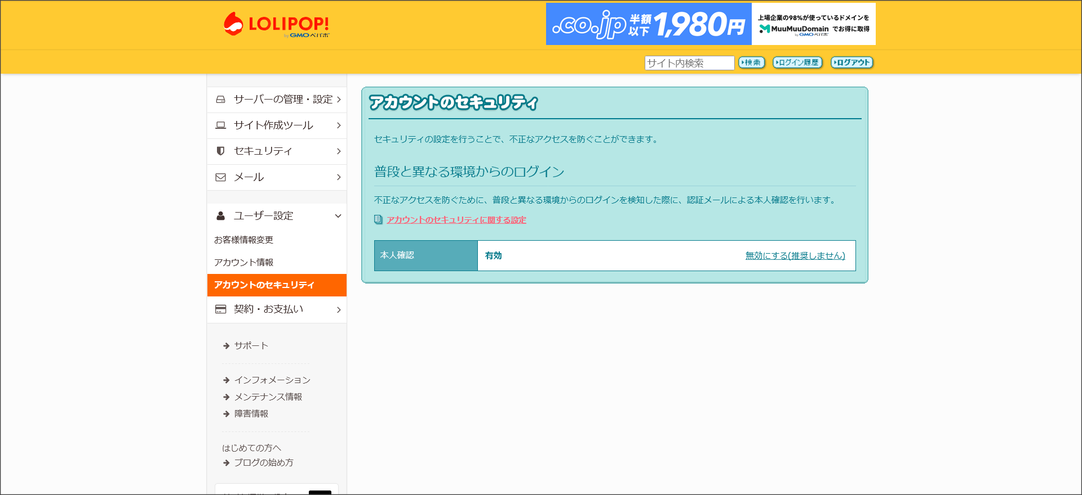Click the server icon beside サーバーの管理・設定

(x=221, y=100)
